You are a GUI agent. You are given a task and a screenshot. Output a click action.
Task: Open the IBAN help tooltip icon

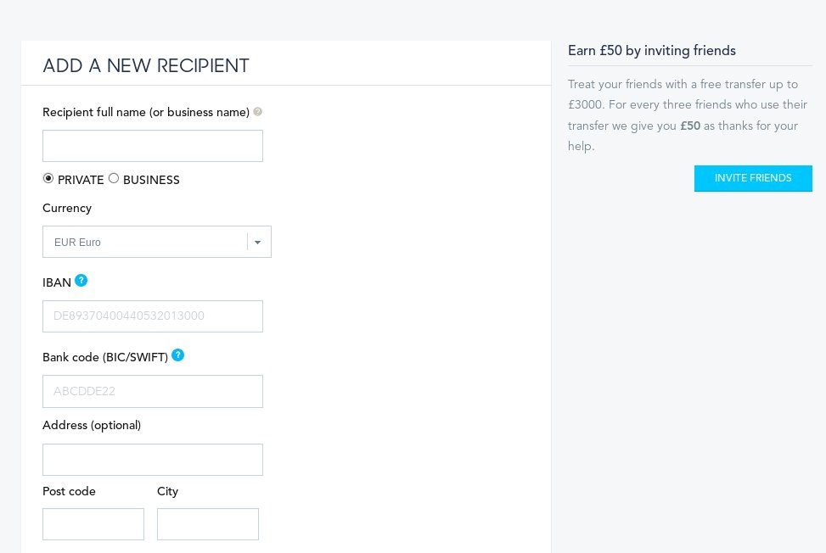(81, 281)
